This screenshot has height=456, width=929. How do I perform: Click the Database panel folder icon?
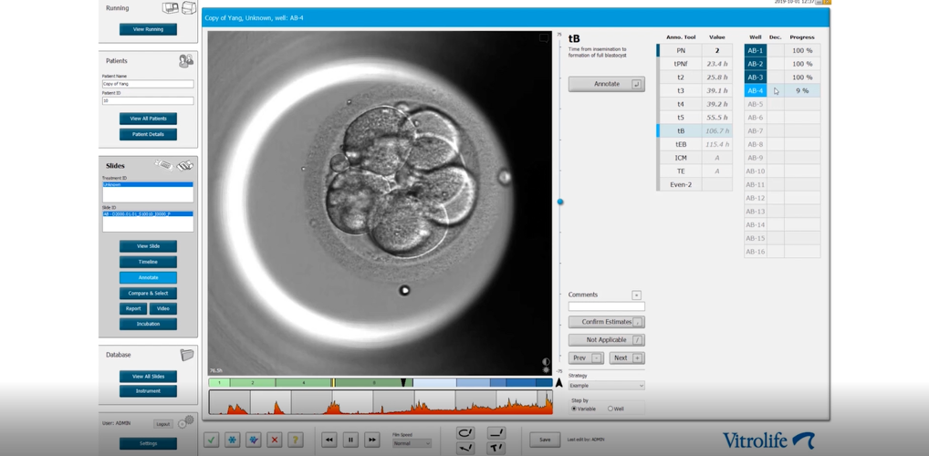pyautogui.click(x=187, y=355)
